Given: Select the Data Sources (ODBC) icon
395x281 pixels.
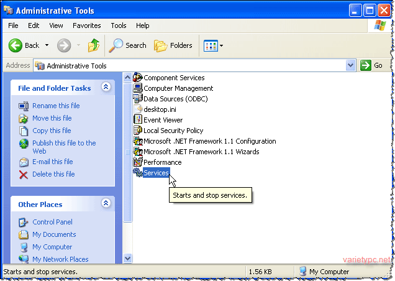Looking at the screenshot, I should point(138,98).
